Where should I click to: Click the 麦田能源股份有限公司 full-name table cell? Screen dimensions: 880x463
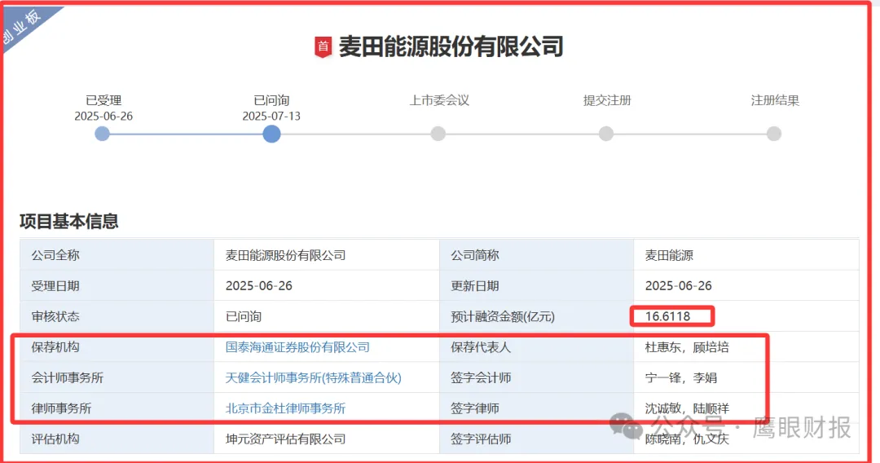pyautogui.click(x=327, y=255)
